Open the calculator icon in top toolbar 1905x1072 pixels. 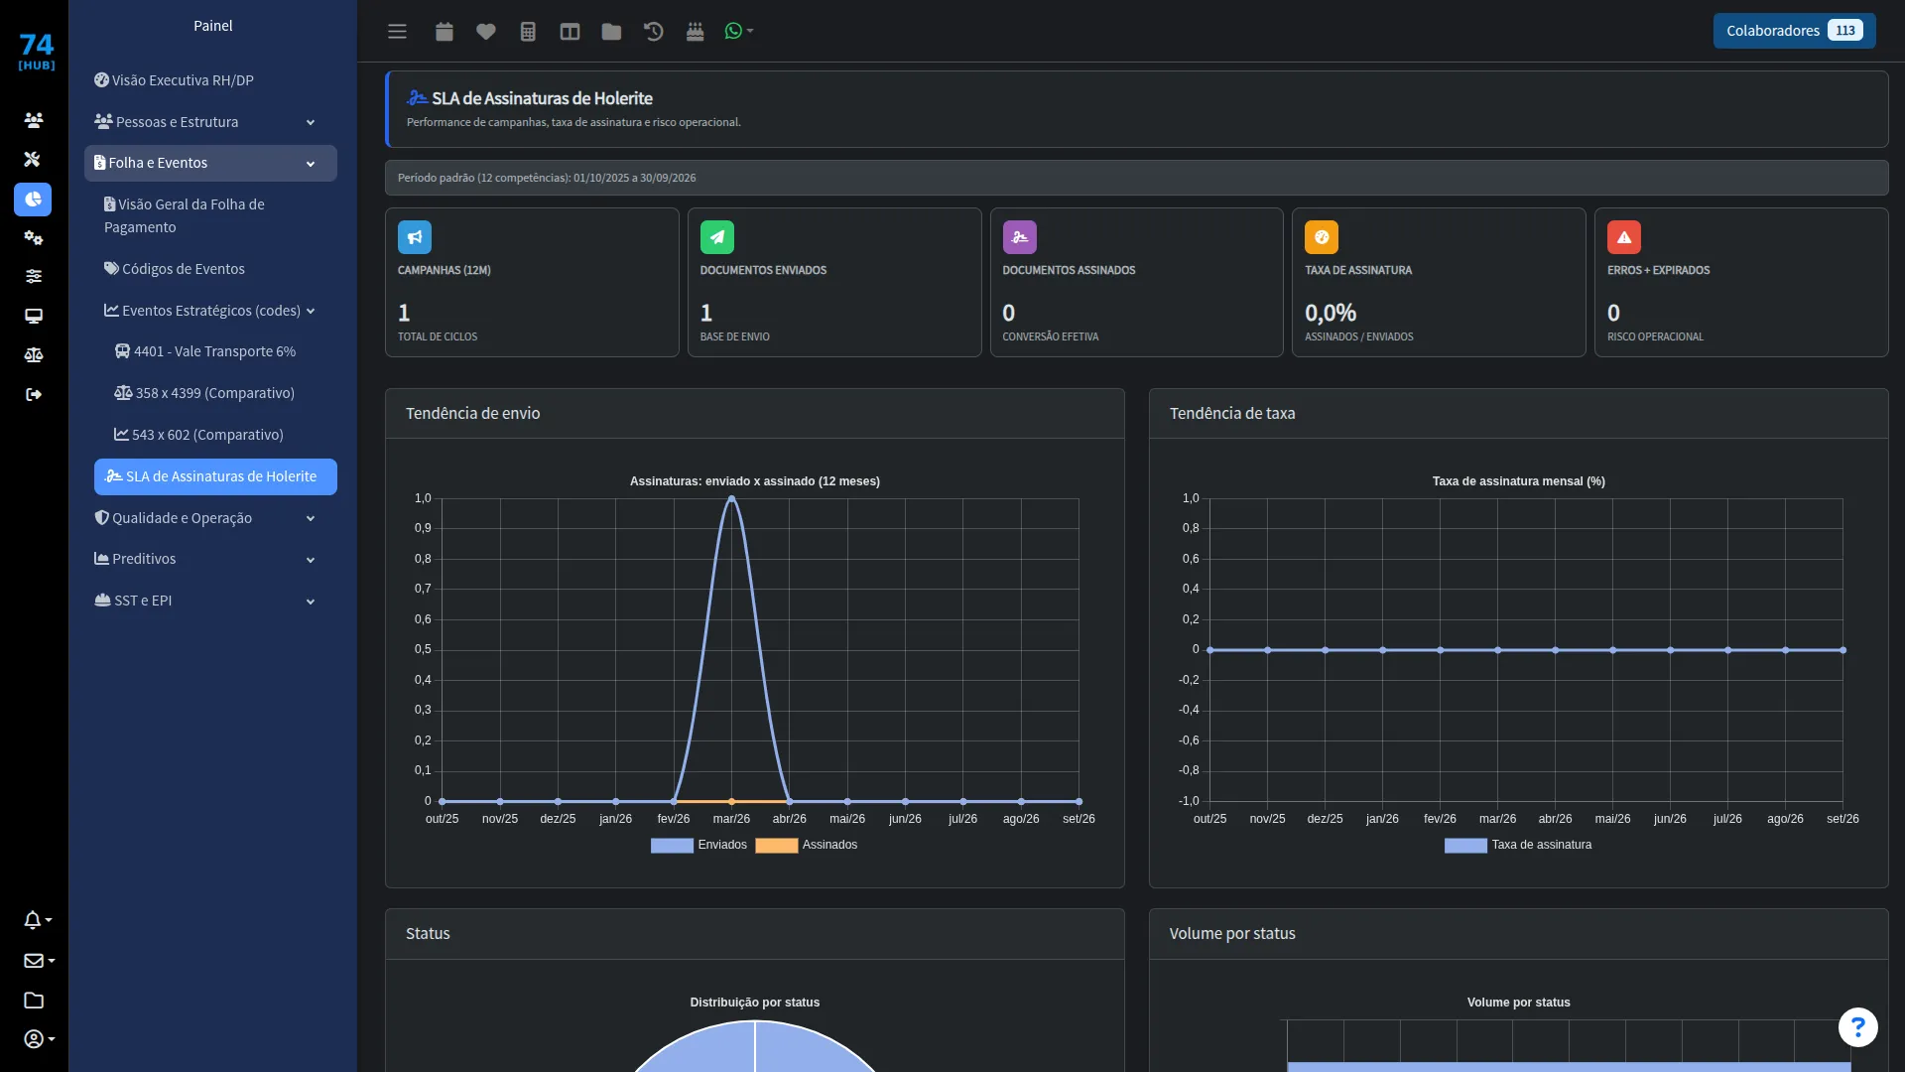click(528, 32)
